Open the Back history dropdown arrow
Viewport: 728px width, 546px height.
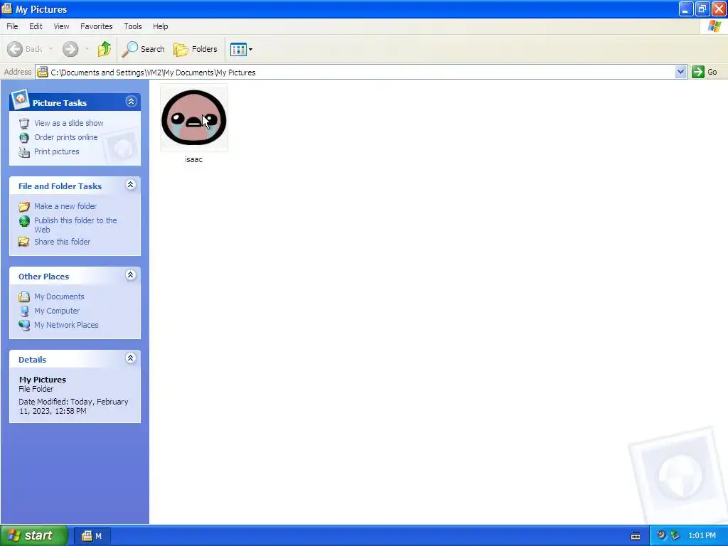(x=50, y=49)
